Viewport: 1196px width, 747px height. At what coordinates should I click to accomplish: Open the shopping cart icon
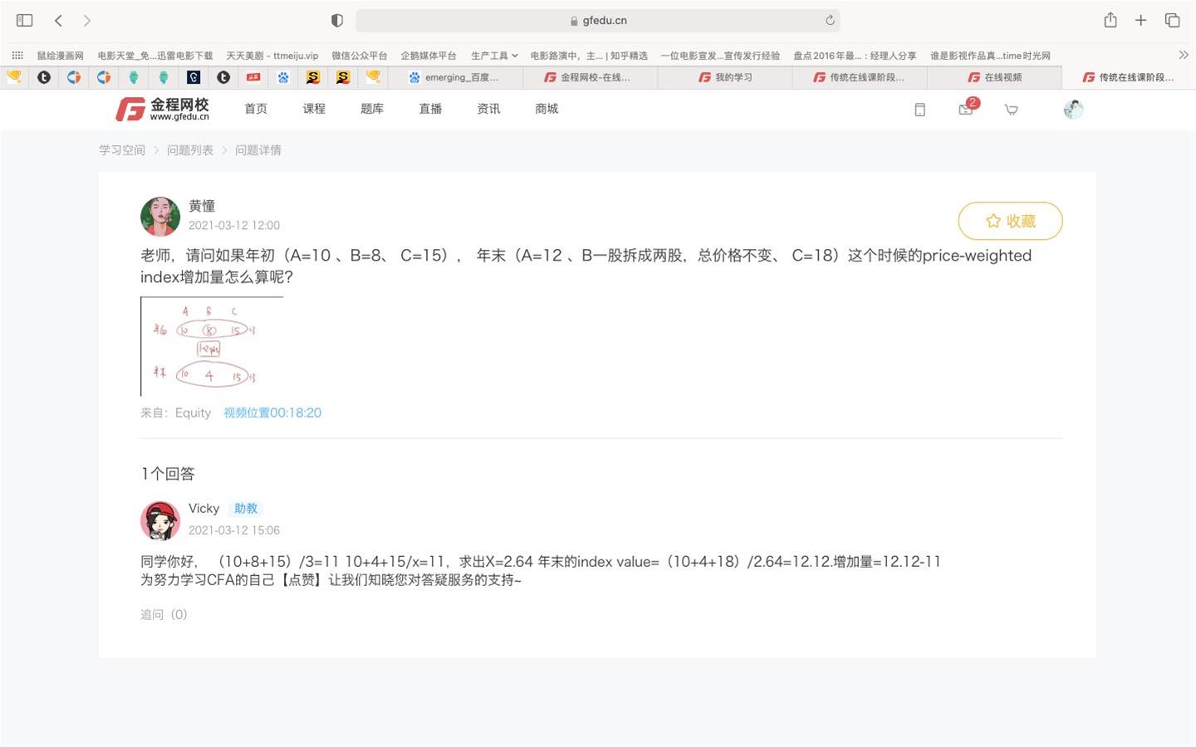pos(1011,109)
